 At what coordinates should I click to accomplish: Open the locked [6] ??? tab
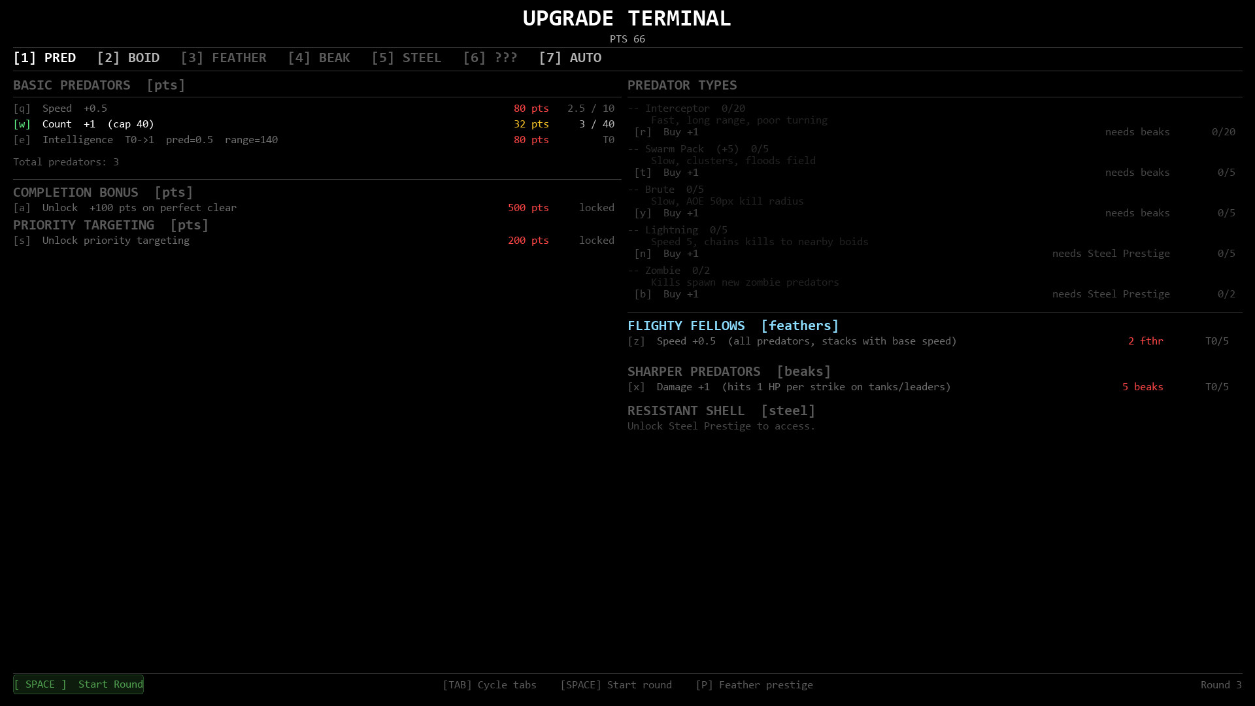pos(490,58)
